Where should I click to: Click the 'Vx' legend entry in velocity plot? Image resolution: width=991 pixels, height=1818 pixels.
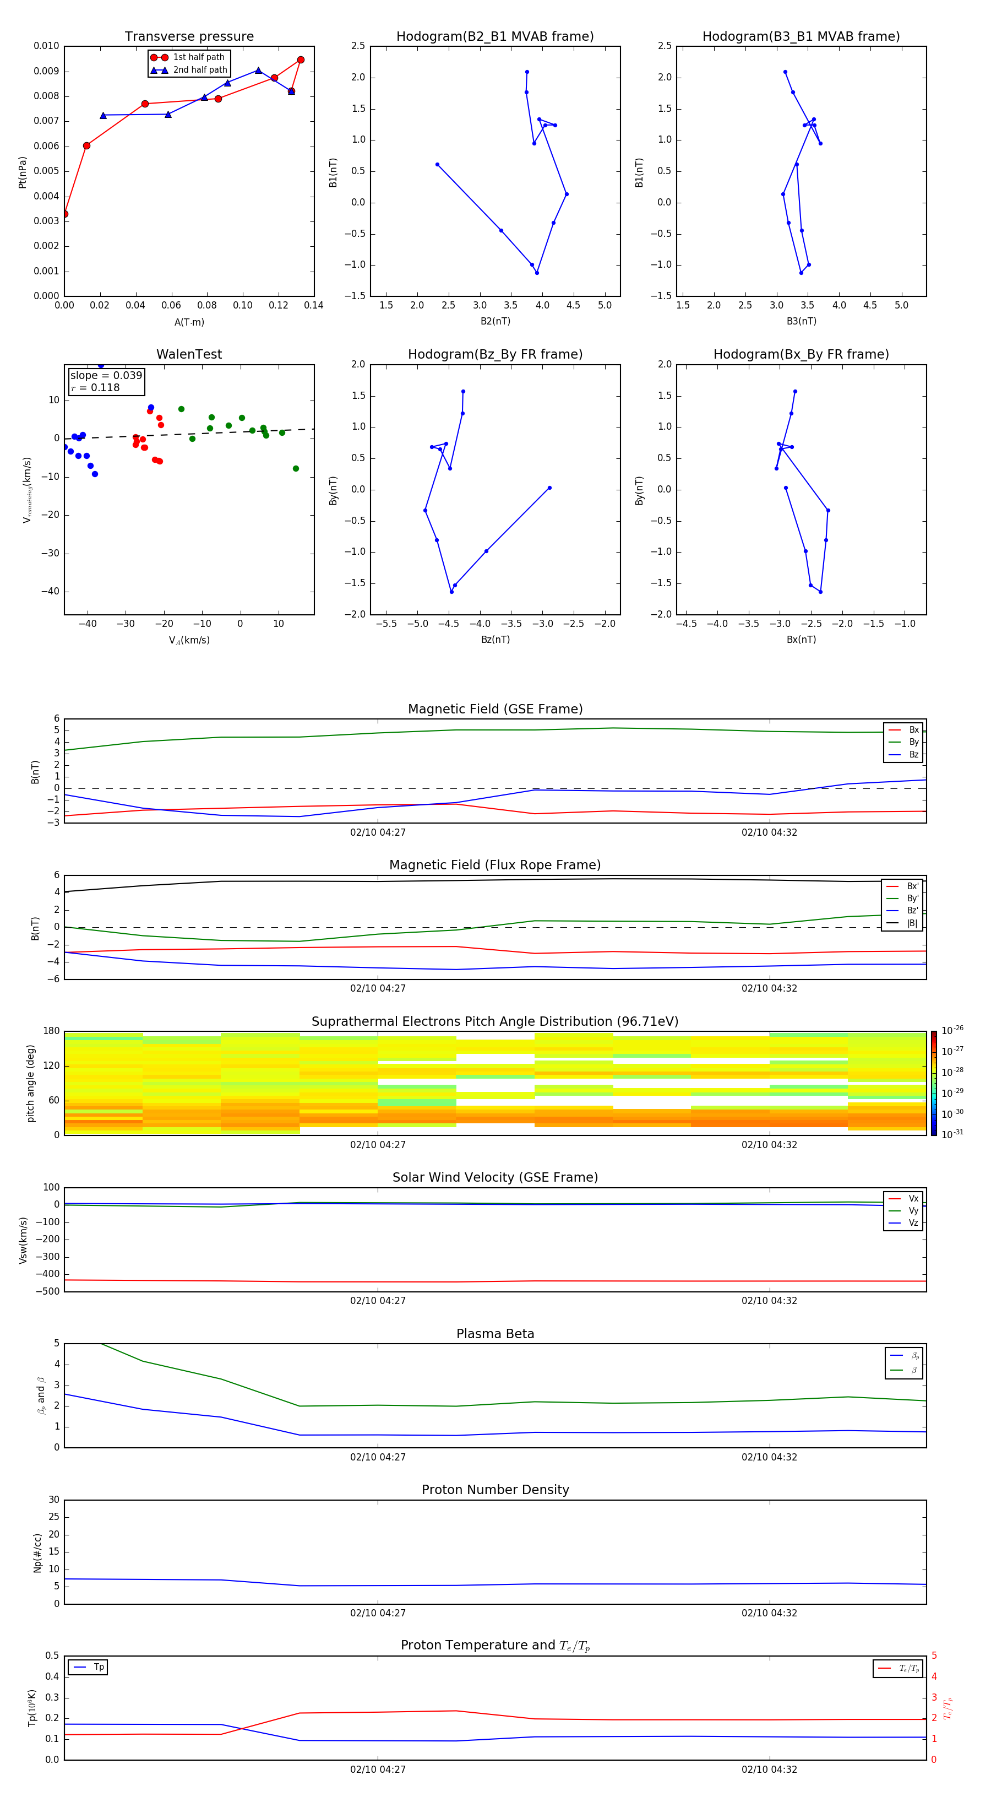pos(903,1199)
